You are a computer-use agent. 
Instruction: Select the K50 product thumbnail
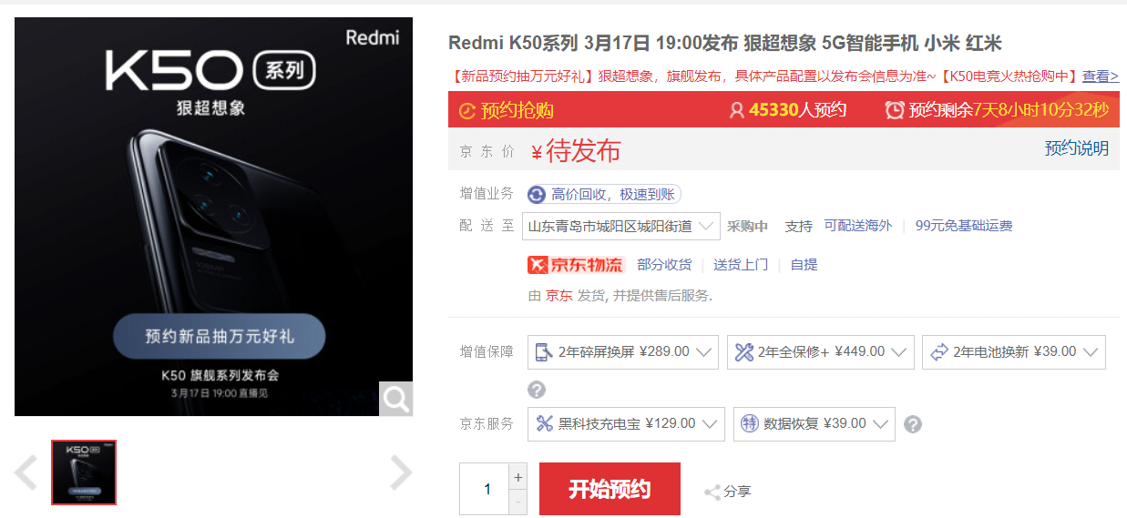(84, 472)
